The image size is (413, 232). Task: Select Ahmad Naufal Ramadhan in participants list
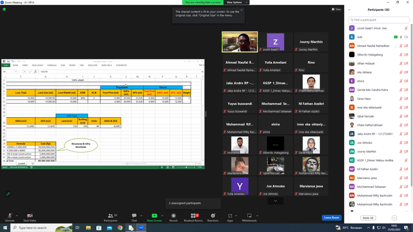(378, 46)
